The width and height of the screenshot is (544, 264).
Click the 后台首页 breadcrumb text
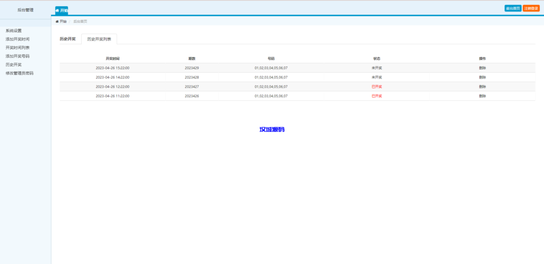pos(80,21)
